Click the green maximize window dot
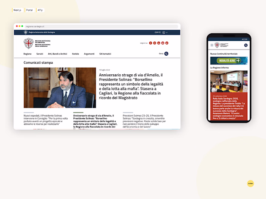 coord(22,26)
